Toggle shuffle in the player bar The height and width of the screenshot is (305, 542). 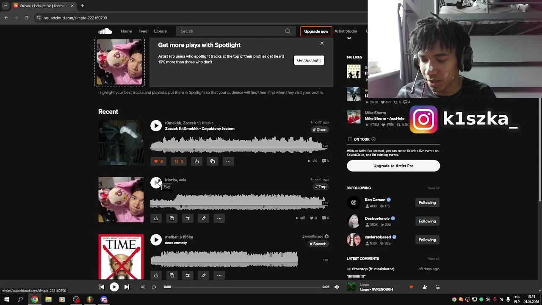coord(142,287)
